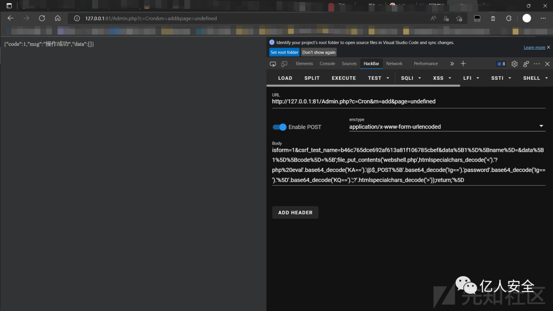Expand the SQLI dropdown menu
This screenshot has height=311, width=553.
(x=411, y=78)
